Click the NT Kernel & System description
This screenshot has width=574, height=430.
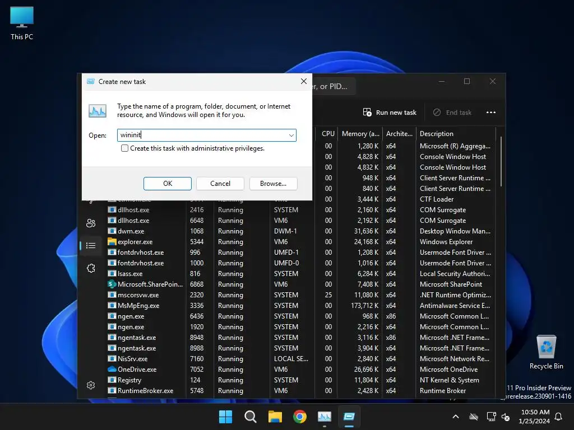coord(449,380)
